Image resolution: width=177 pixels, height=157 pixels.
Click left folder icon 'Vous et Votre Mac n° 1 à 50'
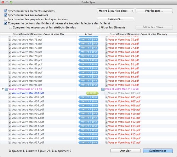pyautogui.click(x=6, y=89)
